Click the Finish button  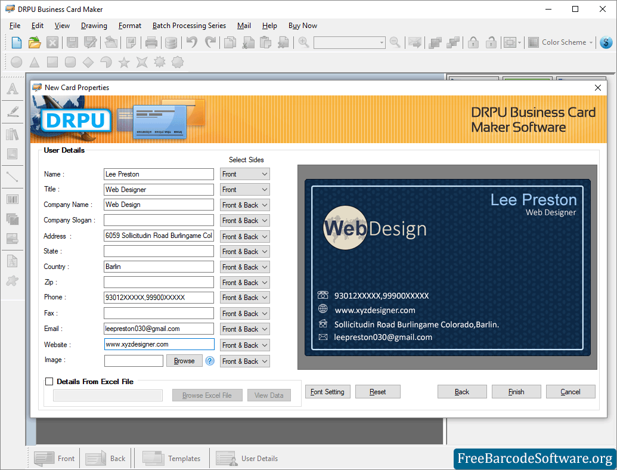[516, 392]
